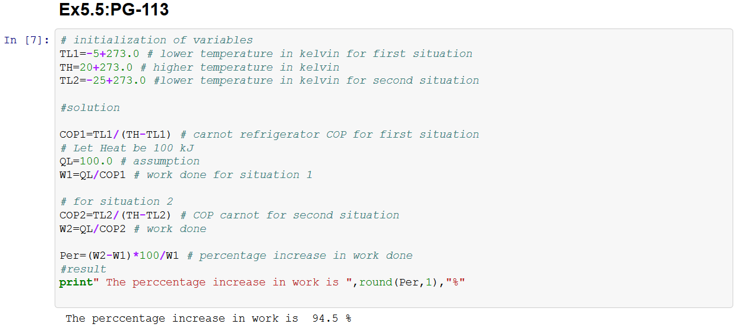Click the TL2=-25+273.0 assignment line
Image resolution: width=735 pixels, height=327 pixels.
(x=269, y=81)
